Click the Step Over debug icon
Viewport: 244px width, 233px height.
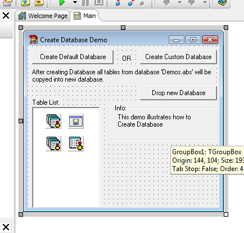pos(131,3)
